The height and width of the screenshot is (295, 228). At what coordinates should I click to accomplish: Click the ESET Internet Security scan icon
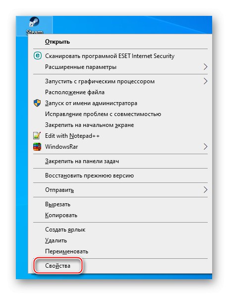click(37, 56)
